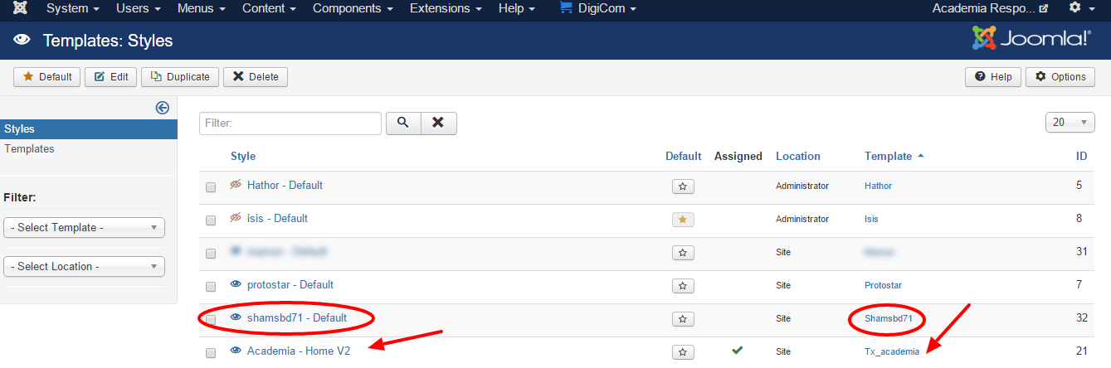Click the preview eye icon beside shamsbd71 - Default

pos(236,317)
